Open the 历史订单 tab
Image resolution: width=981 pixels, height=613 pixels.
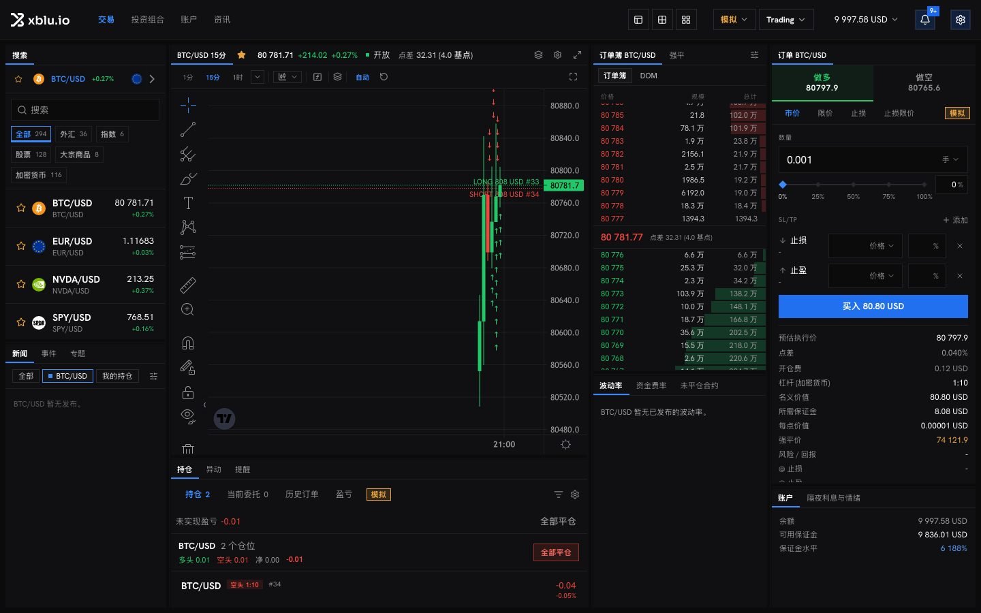click(302, 494)
